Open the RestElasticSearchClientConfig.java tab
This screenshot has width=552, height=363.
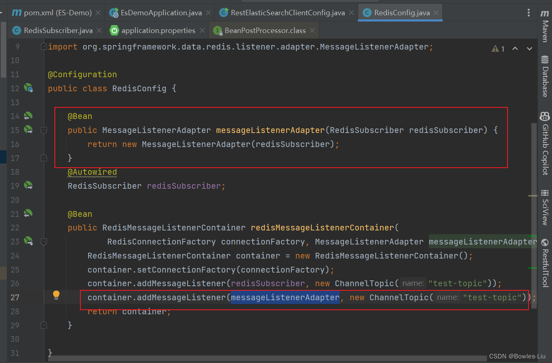coord(287,13)
